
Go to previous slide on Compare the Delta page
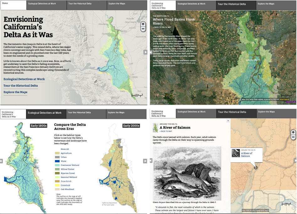(x=1, y=161)
